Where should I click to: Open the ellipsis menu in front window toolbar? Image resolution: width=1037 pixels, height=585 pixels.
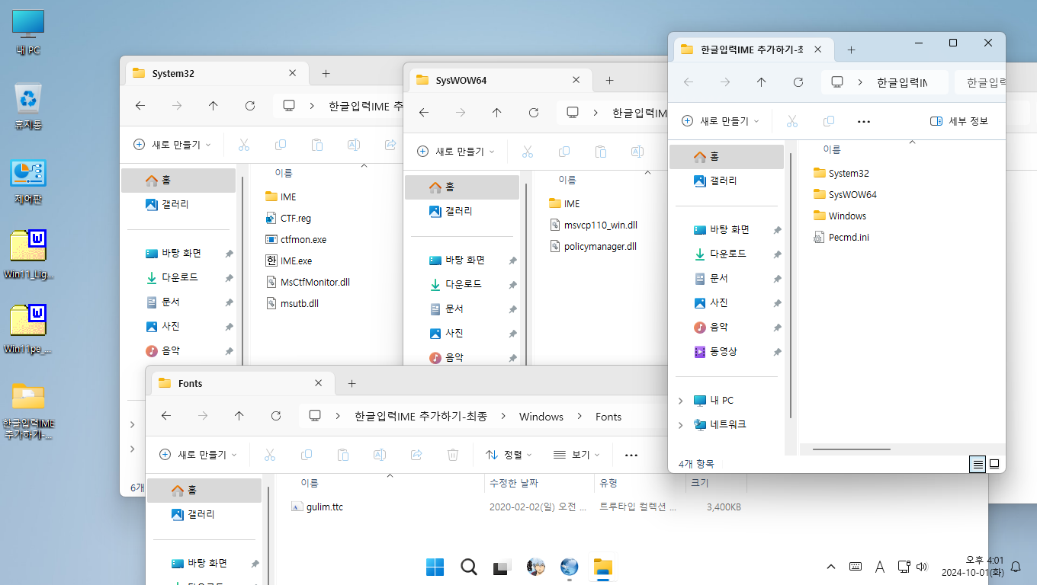864,121
